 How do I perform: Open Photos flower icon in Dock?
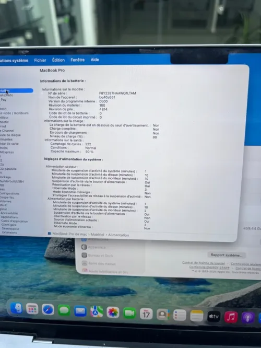[113, 312]
